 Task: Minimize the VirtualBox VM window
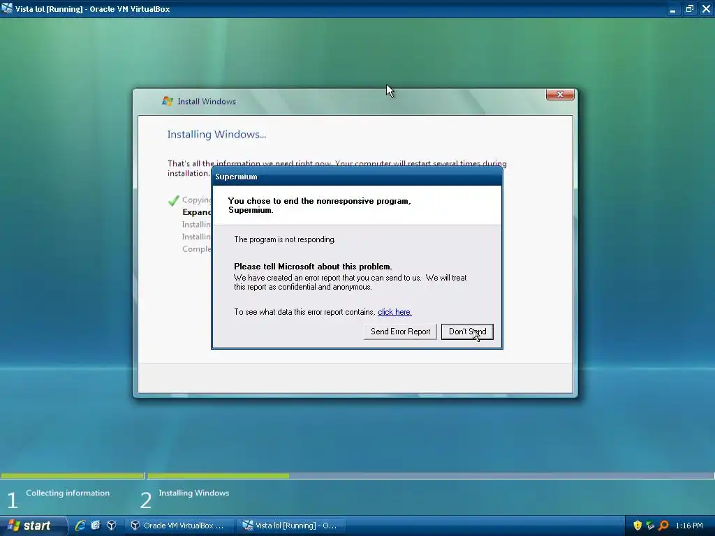672,9
